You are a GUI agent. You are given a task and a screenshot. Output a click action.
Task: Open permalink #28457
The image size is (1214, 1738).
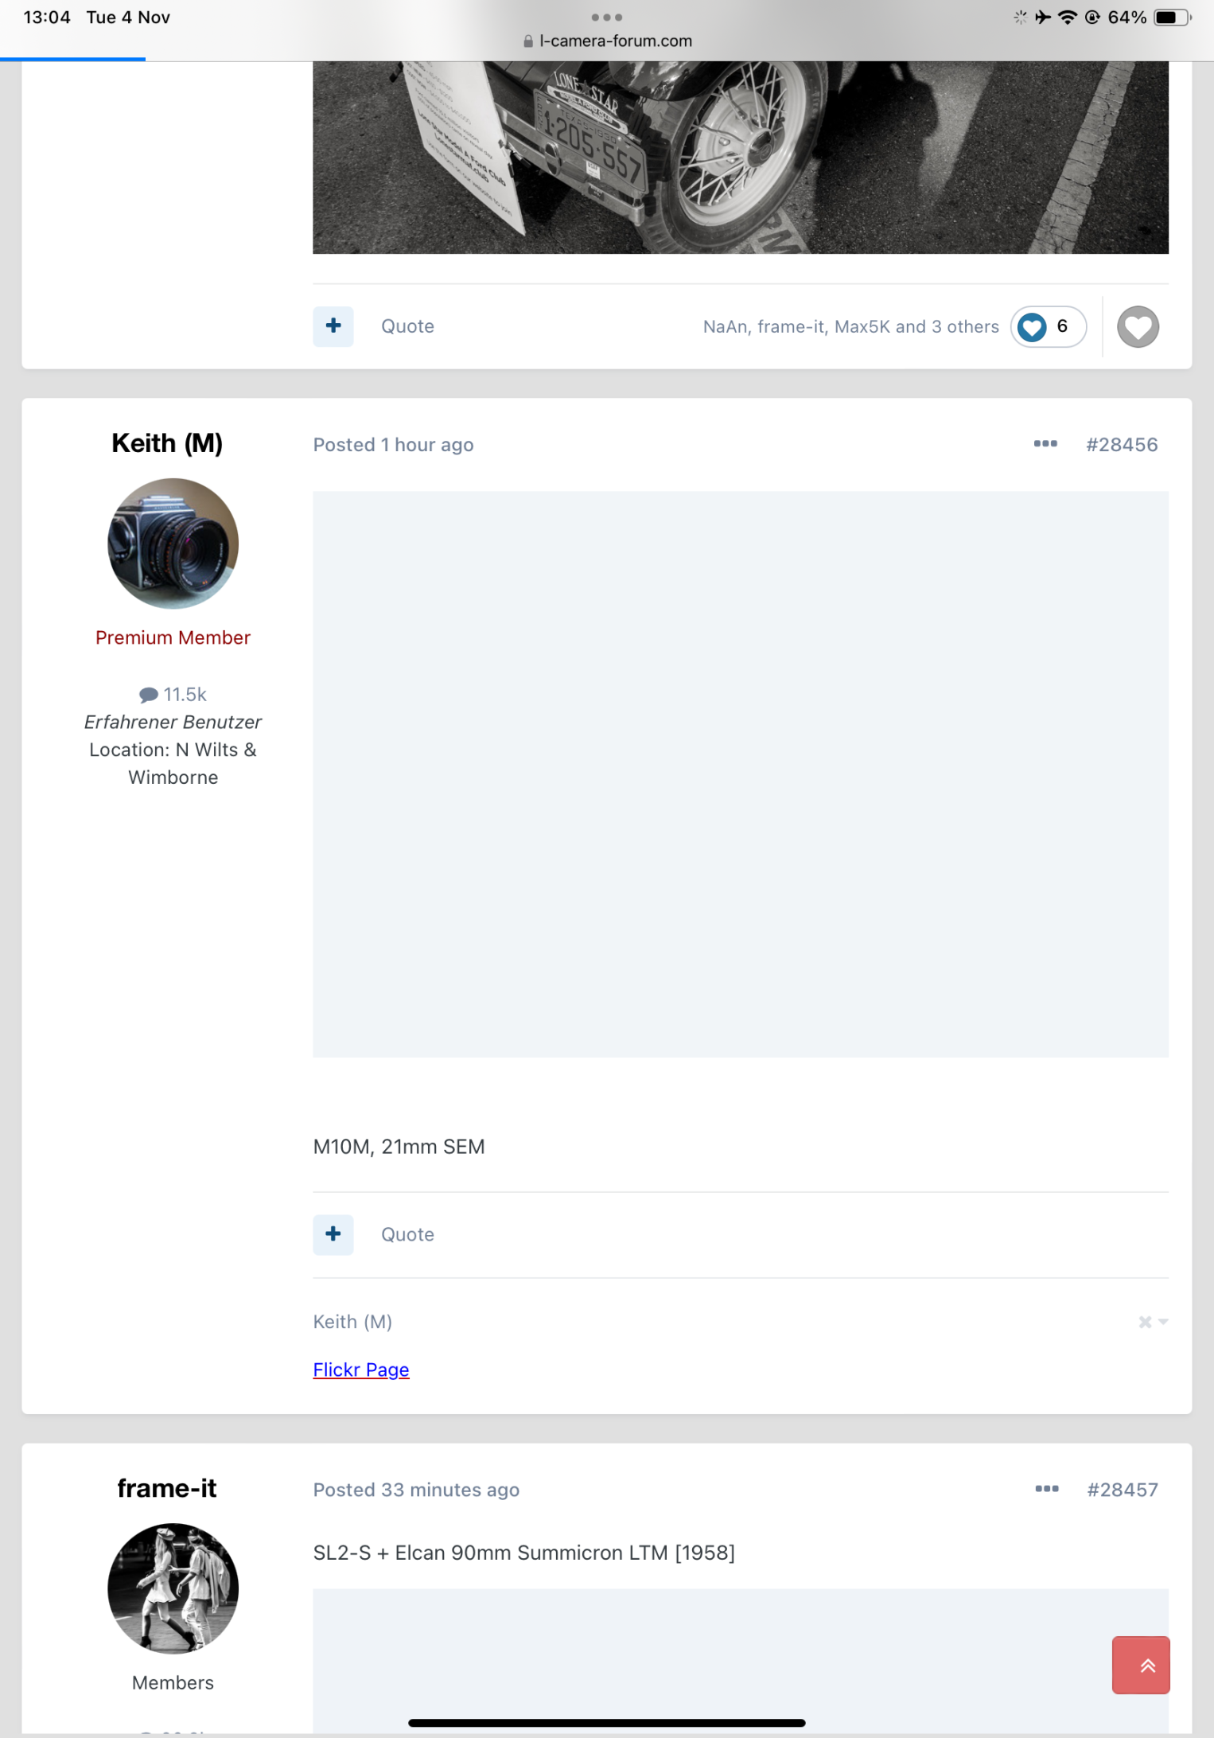tap(1122, 1490)
